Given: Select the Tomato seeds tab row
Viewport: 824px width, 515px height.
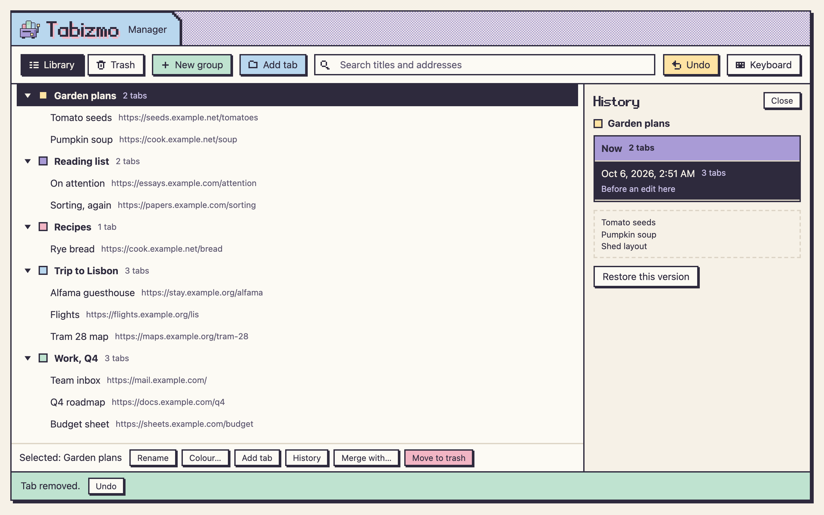Looking at the screenshot, I should point(297,117).
